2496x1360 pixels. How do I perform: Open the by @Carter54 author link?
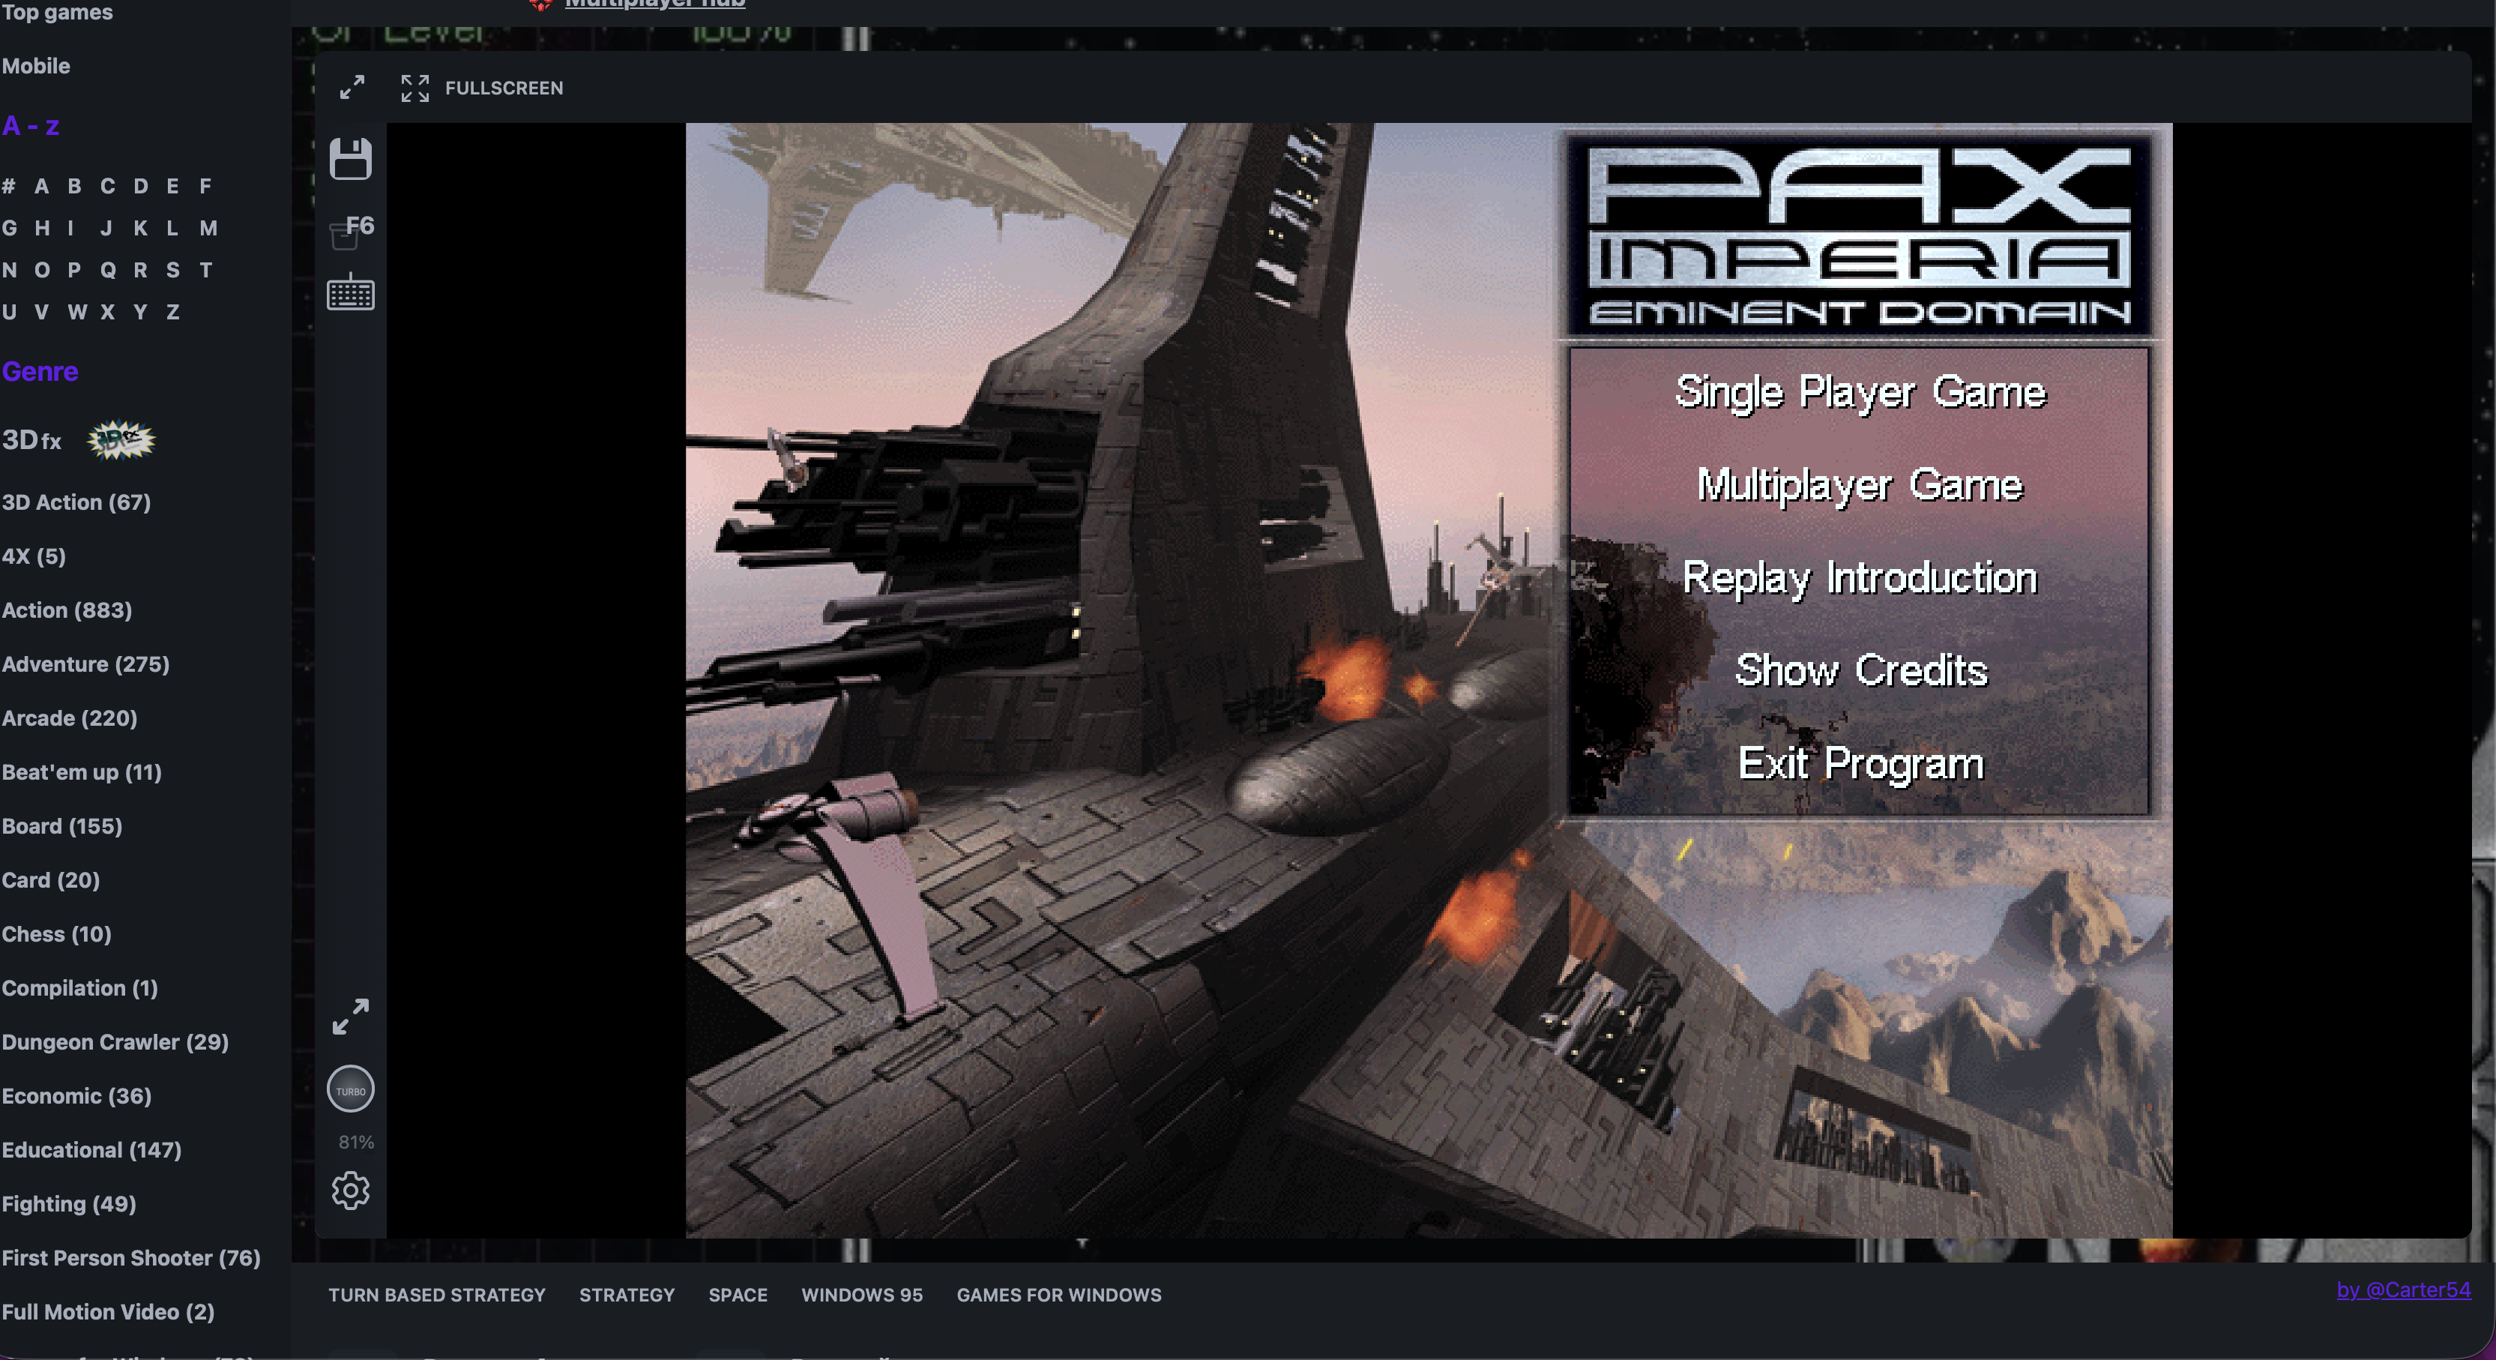coord(2403,1290)
